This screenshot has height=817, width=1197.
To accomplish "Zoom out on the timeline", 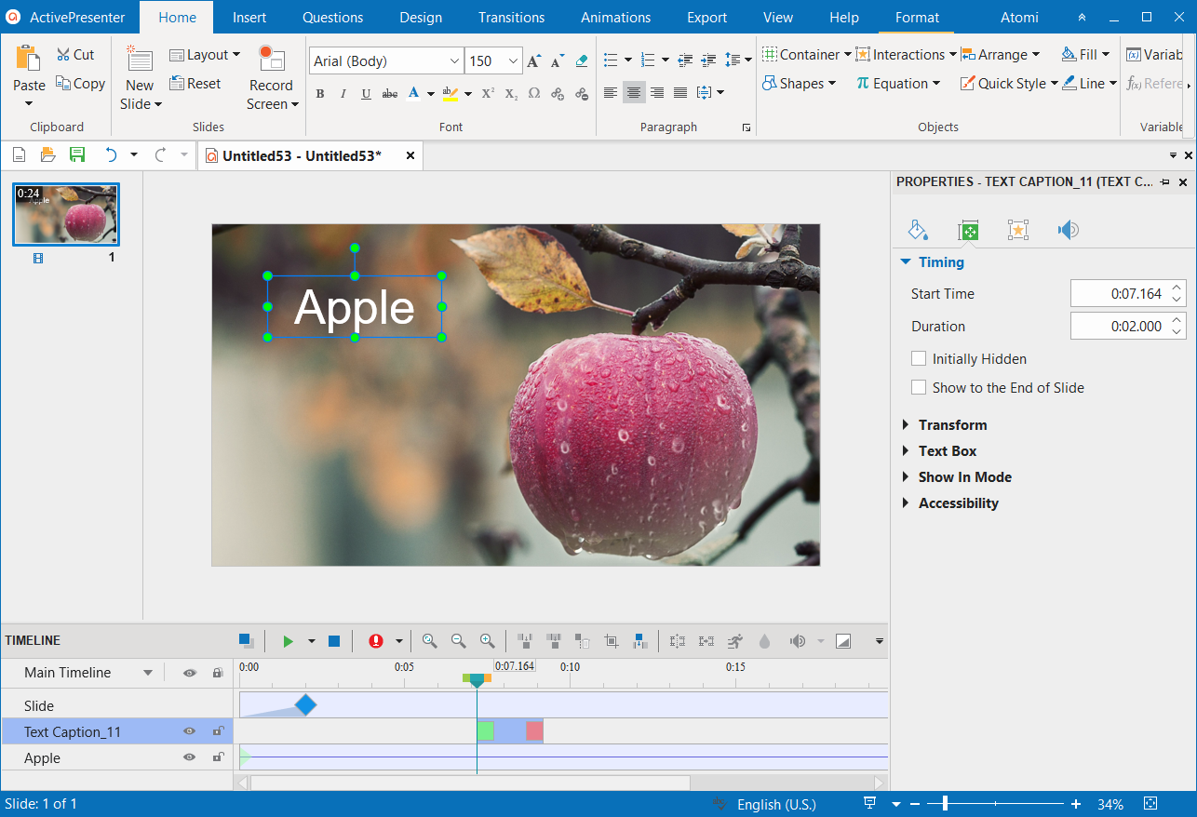I will tap(458, 641).
